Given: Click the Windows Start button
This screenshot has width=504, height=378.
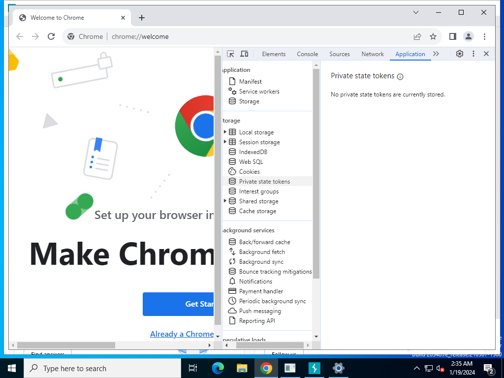Looking at the screenshot, I should pos(12,368).
